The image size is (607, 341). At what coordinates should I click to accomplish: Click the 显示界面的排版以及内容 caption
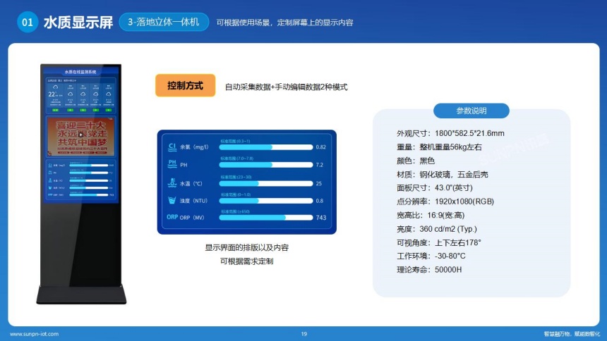pos(246,247)
